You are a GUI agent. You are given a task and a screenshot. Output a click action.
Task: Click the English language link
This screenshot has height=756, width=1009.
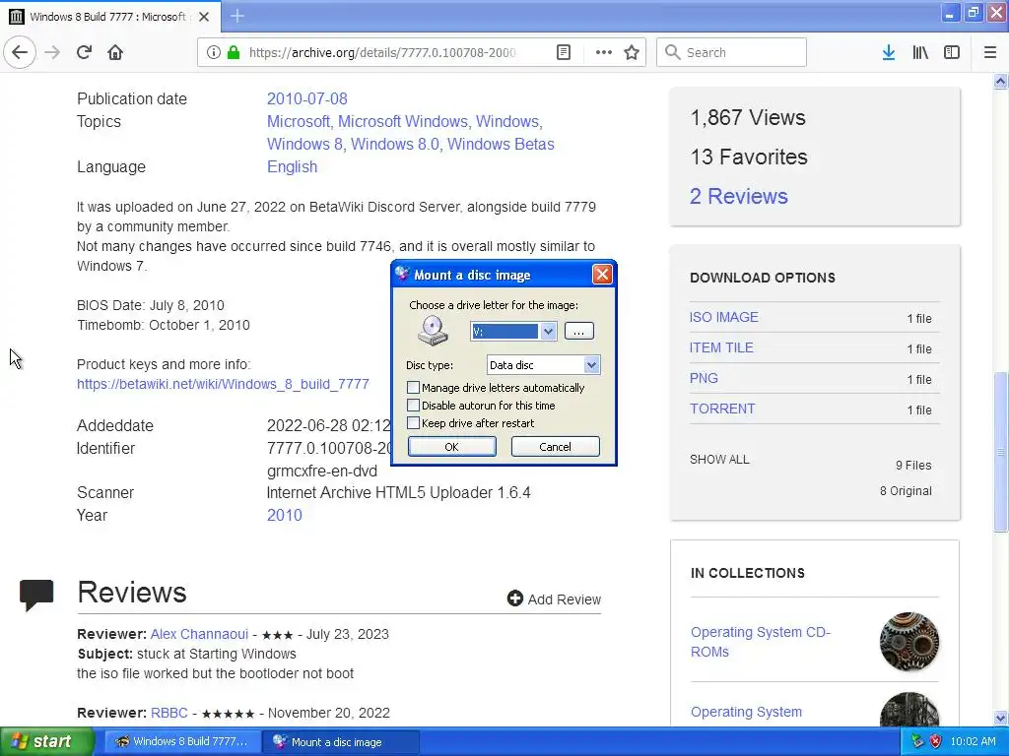[292, 167]
